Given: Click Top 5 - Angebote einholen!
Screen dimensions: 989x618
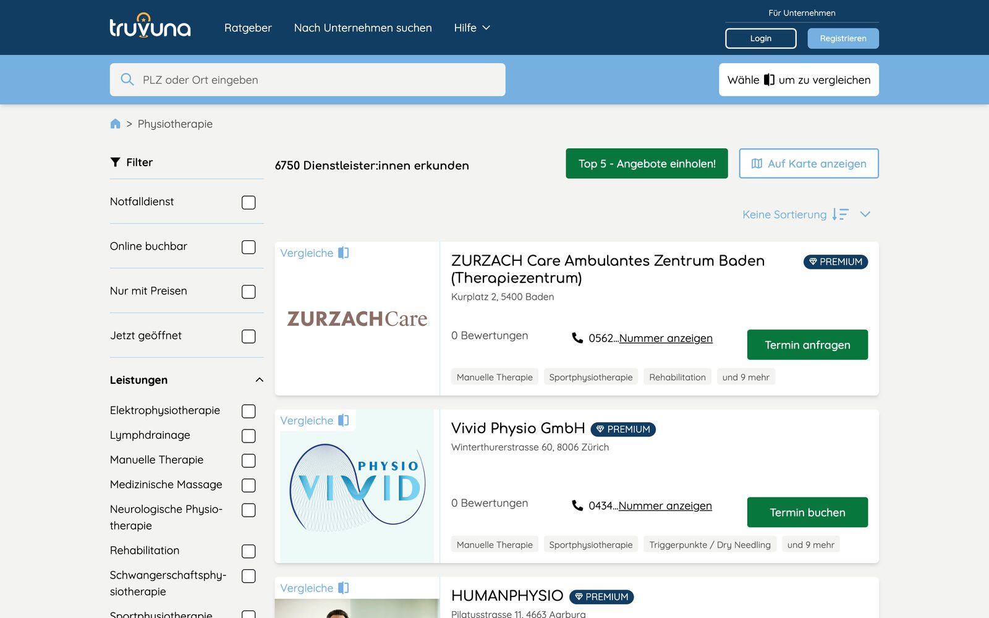Looking at the screenshot, I should pyautogui.click(x=647, y=164).
